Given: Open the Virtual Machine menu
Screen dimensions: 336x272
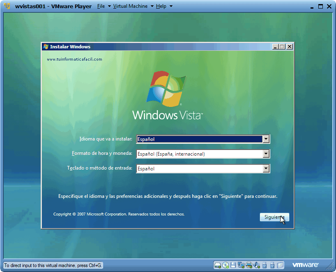Looking at the screenshot, I should tap(130, 6).
